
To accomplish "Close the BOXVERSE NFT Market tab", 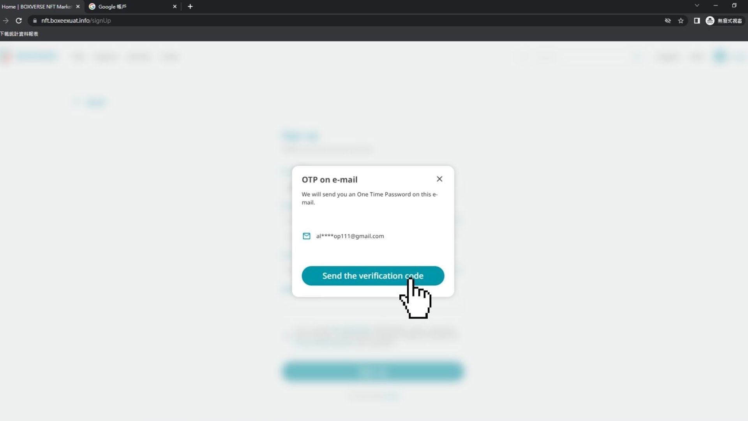I will 78,6.
